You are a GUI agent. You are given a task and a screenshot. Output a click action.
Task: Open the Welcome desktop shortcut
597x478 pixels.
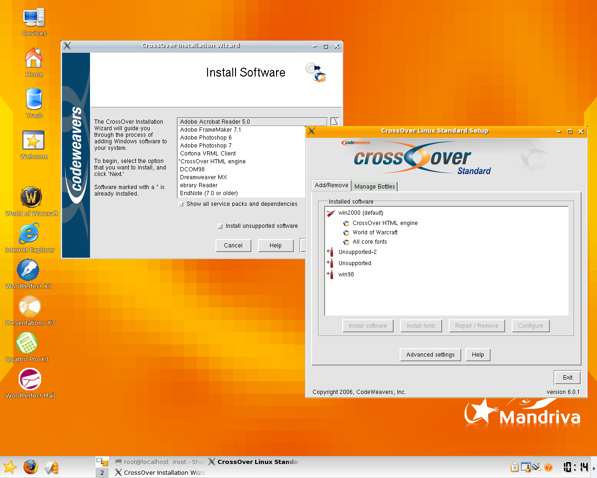point(34,141)
